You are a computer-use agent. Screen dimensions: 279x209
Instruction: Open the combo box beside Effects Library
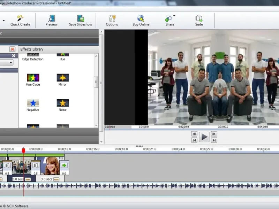coord(6,62)
